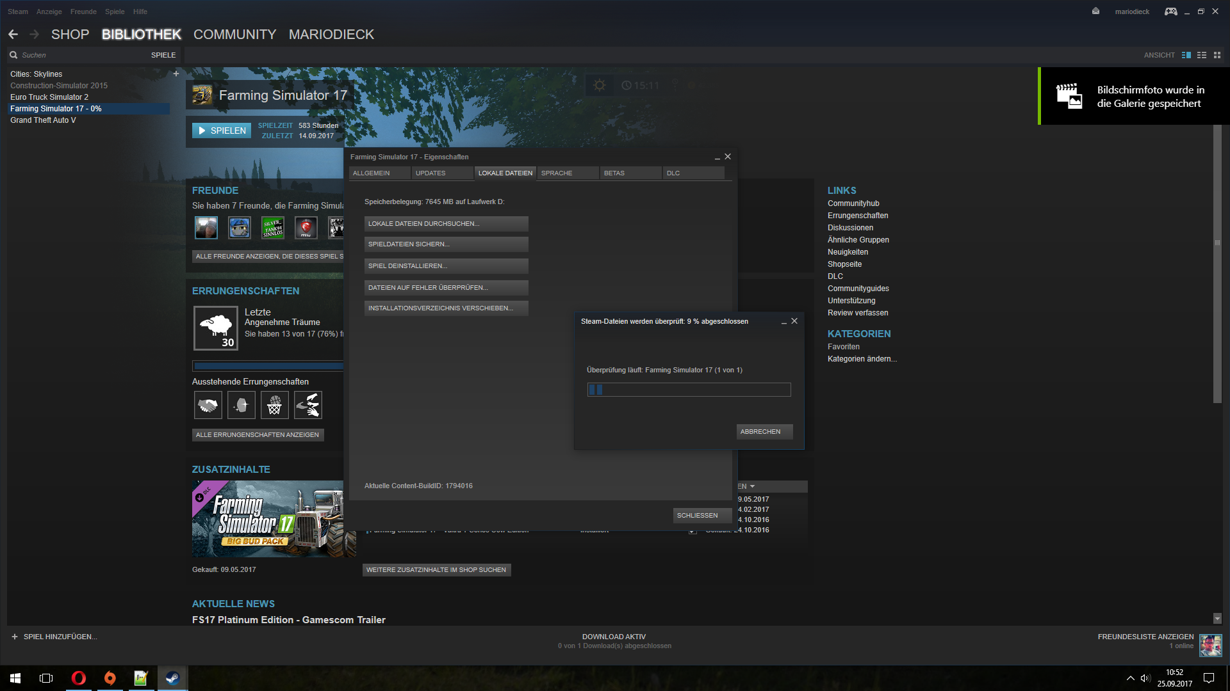Click LOKALE DATEIEN DURCHSUCHEN button

447,224
